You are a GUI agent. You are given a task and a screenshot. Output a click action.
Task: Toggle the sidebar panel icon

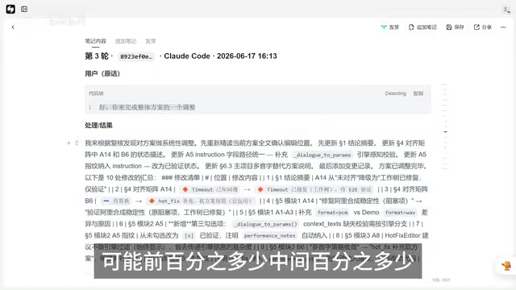[24, 9]
